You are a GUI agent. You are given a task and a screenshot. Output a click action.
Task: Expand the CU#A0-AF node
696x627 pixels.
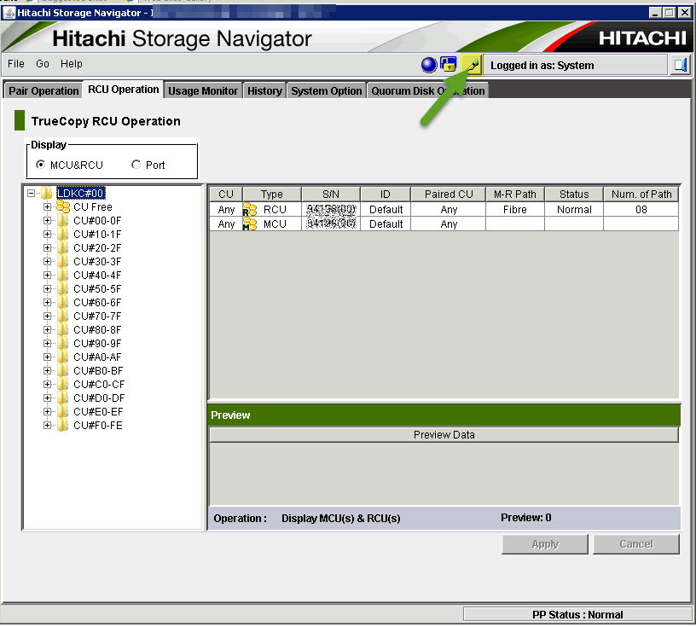(47, 357)
